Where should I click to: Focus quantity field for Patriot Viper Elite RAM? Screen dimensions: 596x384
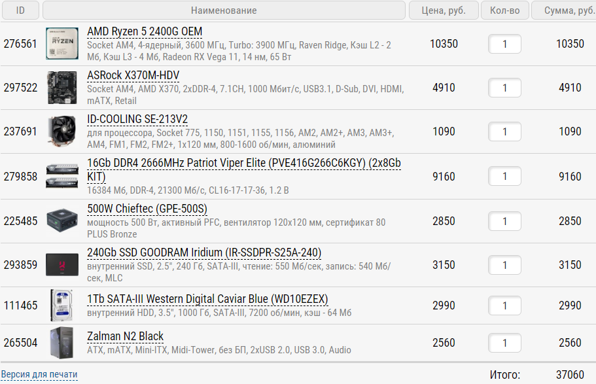504,177
